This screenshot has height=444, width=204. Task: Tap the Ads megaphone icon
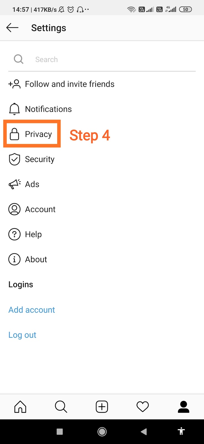coord(15,184)
